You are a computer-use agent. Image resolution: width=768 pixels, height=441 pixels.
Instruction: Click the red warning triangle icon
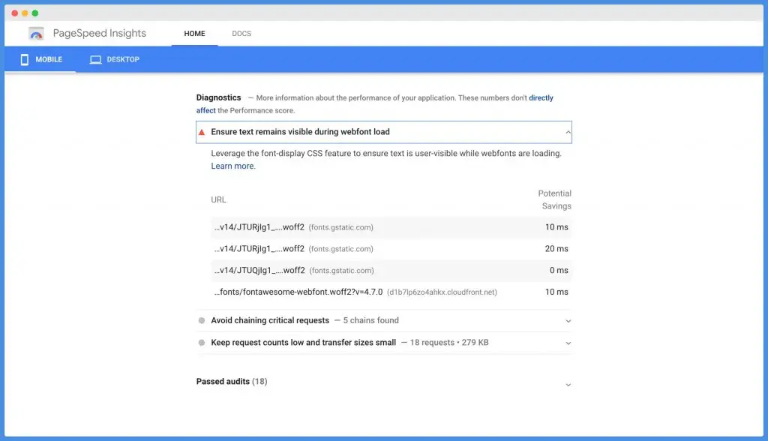[202, 132]
